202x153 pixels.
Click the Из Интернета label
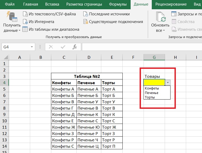42,22
